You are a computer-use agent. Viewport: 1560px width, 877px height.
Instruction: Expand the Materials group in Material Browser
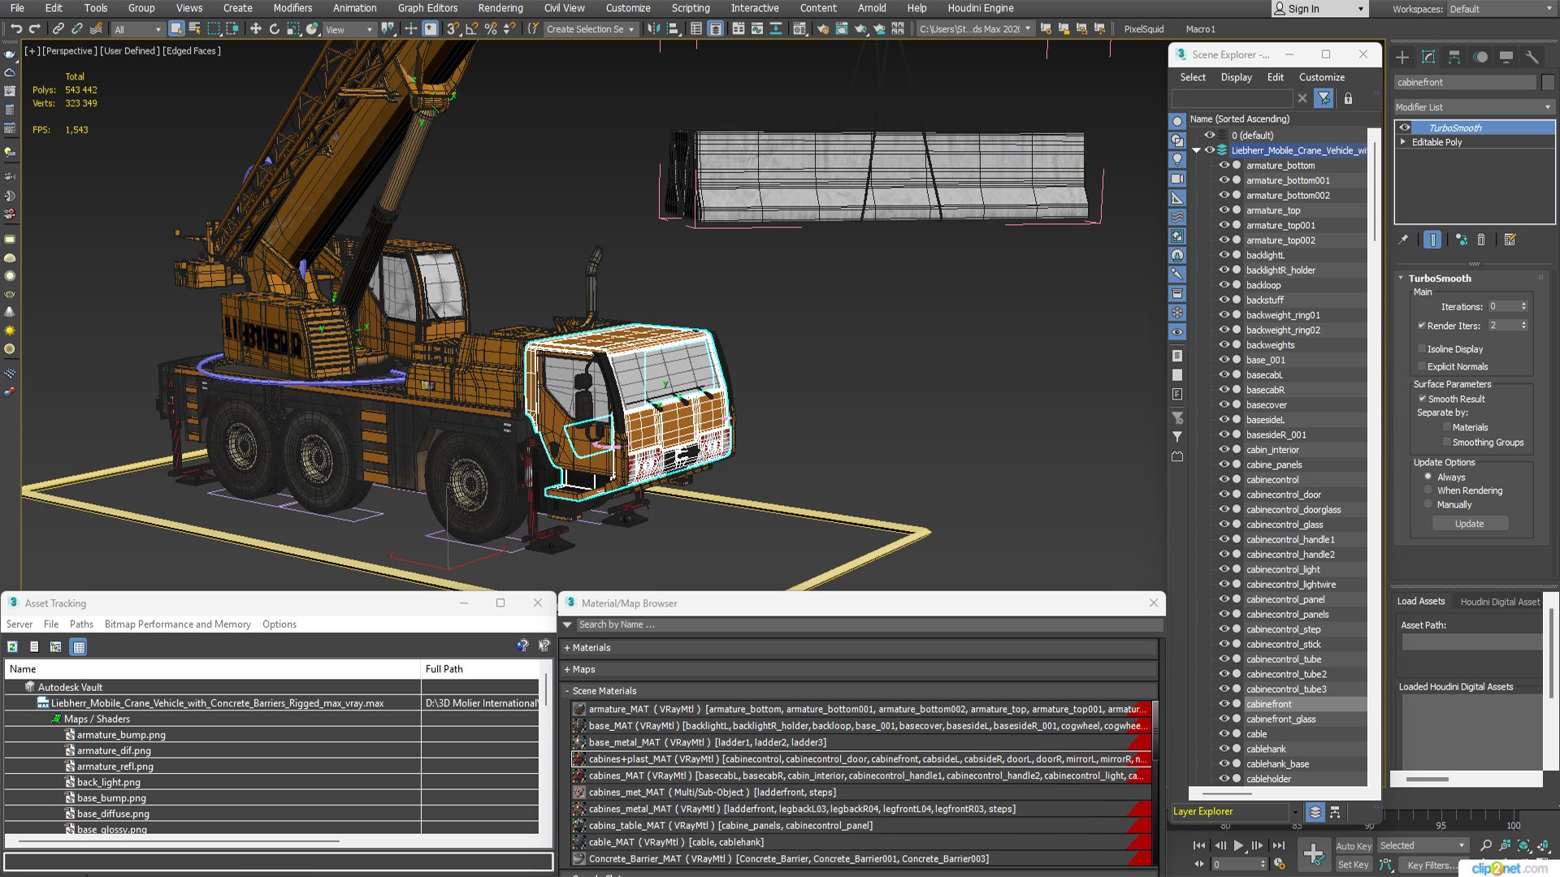tap(567, 648)
